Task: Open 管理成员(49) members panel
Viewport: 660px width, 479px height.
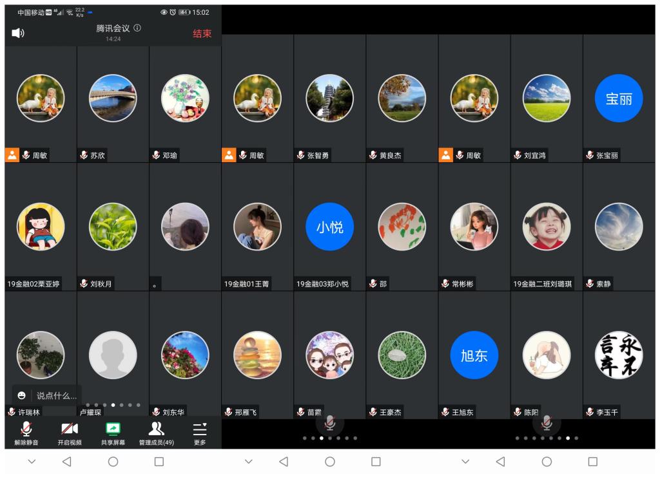Action: pyautogui.click(x=157, y=429)
